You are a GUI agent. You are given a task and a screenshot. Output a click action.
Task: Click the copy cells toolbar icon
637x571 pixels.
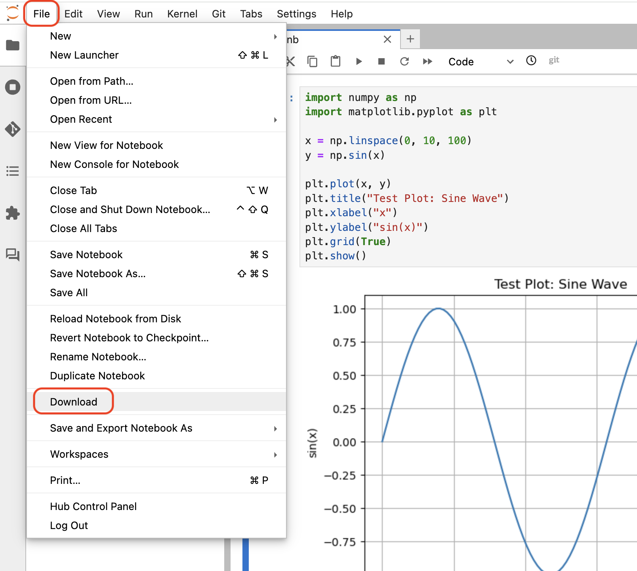(312, 61)
